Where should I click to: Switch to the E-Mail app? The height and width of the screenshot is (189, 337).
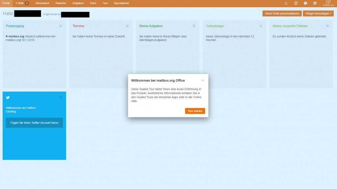[19, 3]
